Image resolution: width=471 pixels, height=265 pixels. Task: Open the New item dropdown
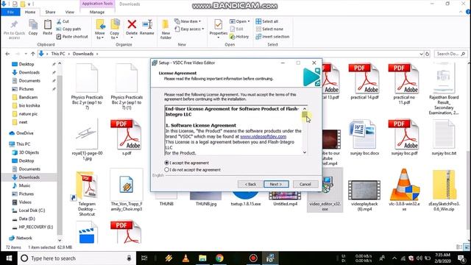tap(188, 21)
